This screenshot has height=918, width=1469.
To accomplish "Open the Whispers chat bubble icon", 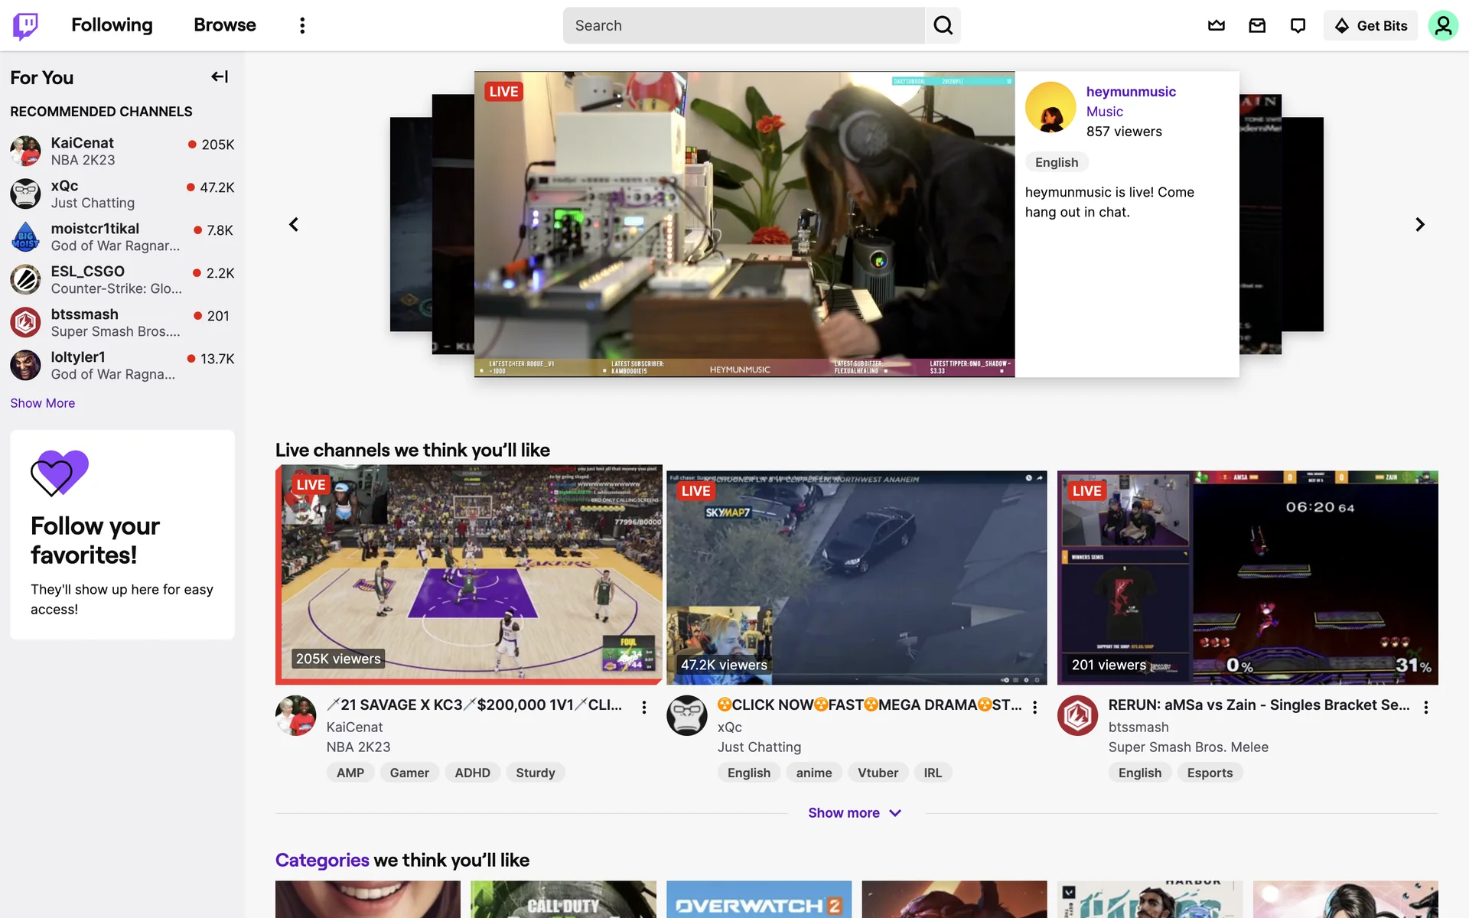I will tap(1298, 26).
